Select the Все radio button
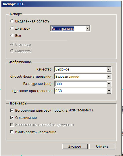123x156 pixels. tap(12, 35)
